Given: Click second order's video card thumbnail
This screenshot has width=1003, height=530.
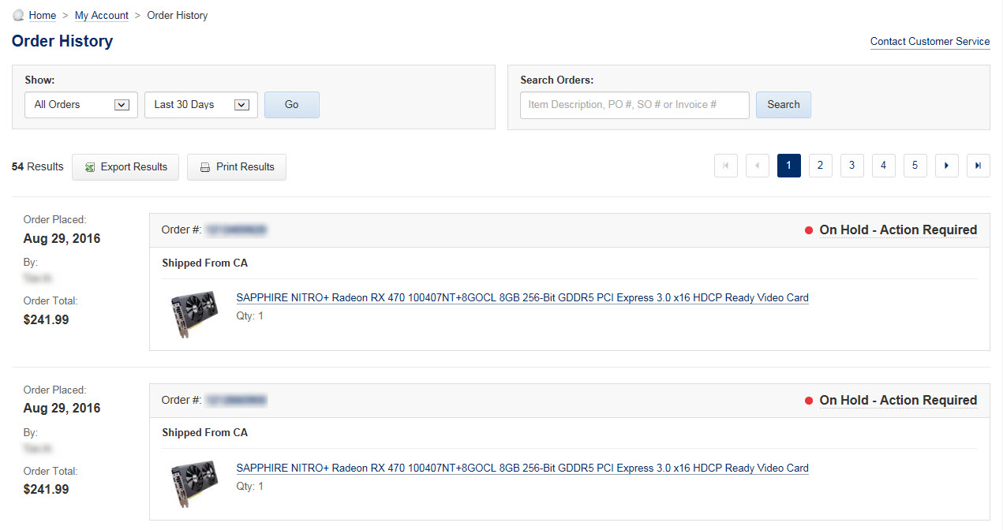Looking at the screenshot, I should coord(194,484).
